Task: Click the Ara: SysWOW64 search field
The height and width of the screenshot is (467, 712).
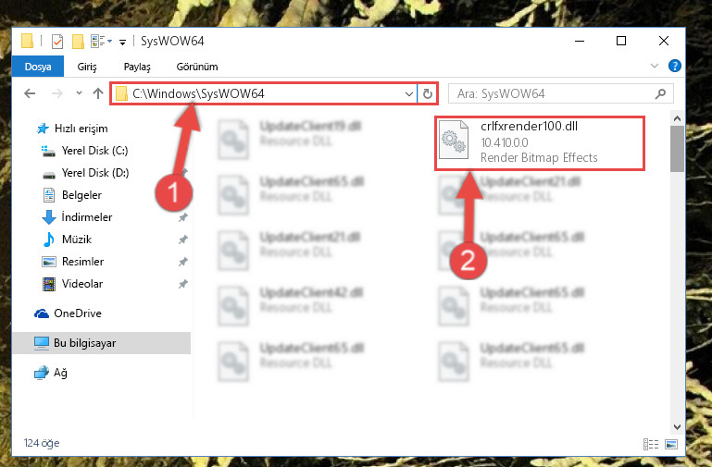Action: pos(552,93)
